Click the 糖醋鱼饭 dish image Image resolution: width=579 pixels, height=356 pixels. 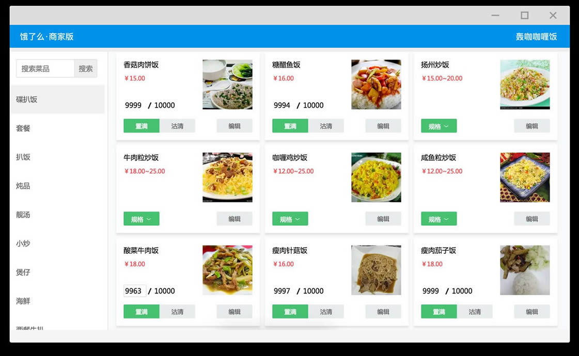[x=376, y=85]
